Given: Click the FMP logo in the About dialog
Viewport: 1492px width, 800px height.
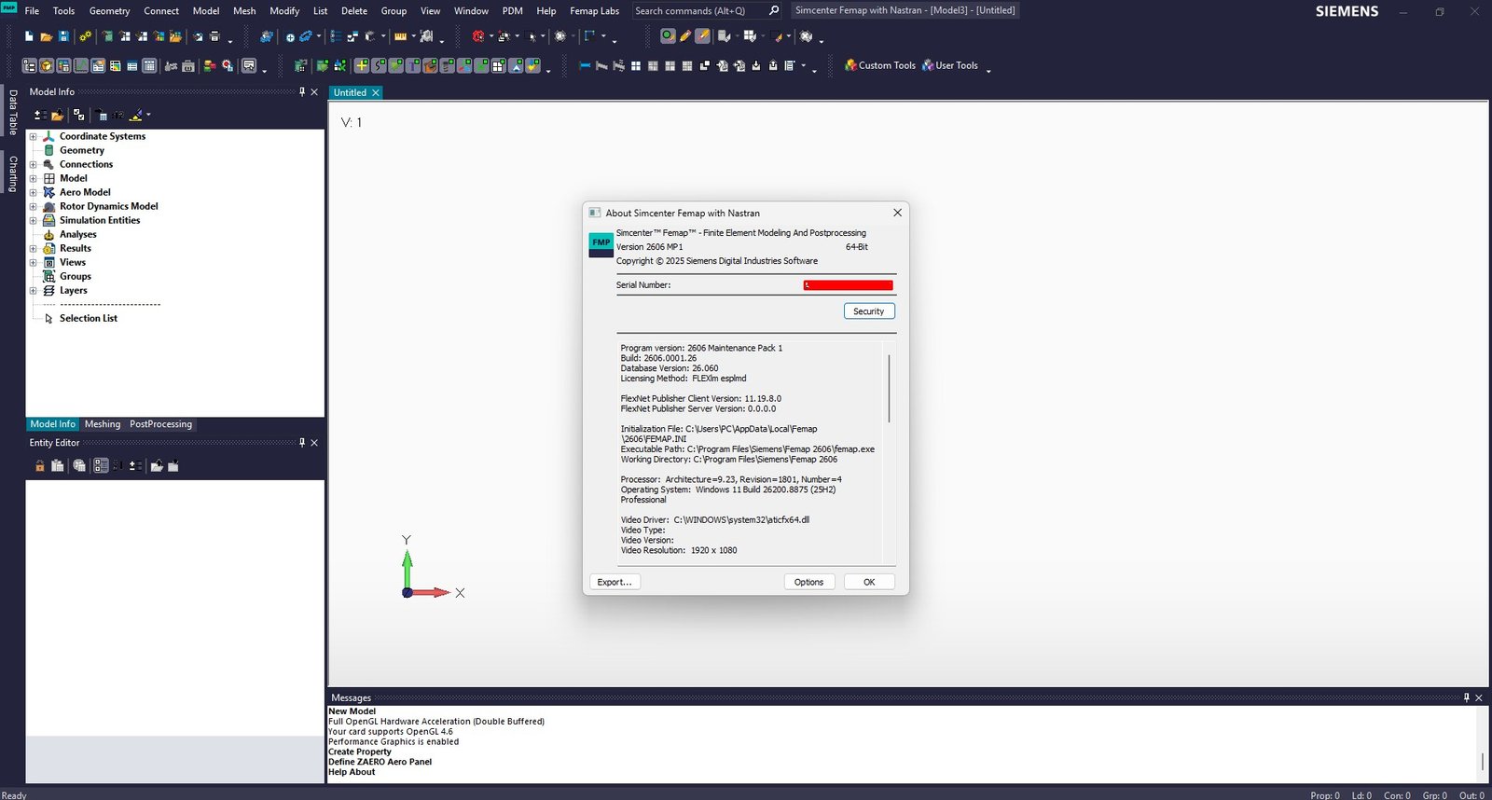Looking at the screenshot, I should (601, 245).
